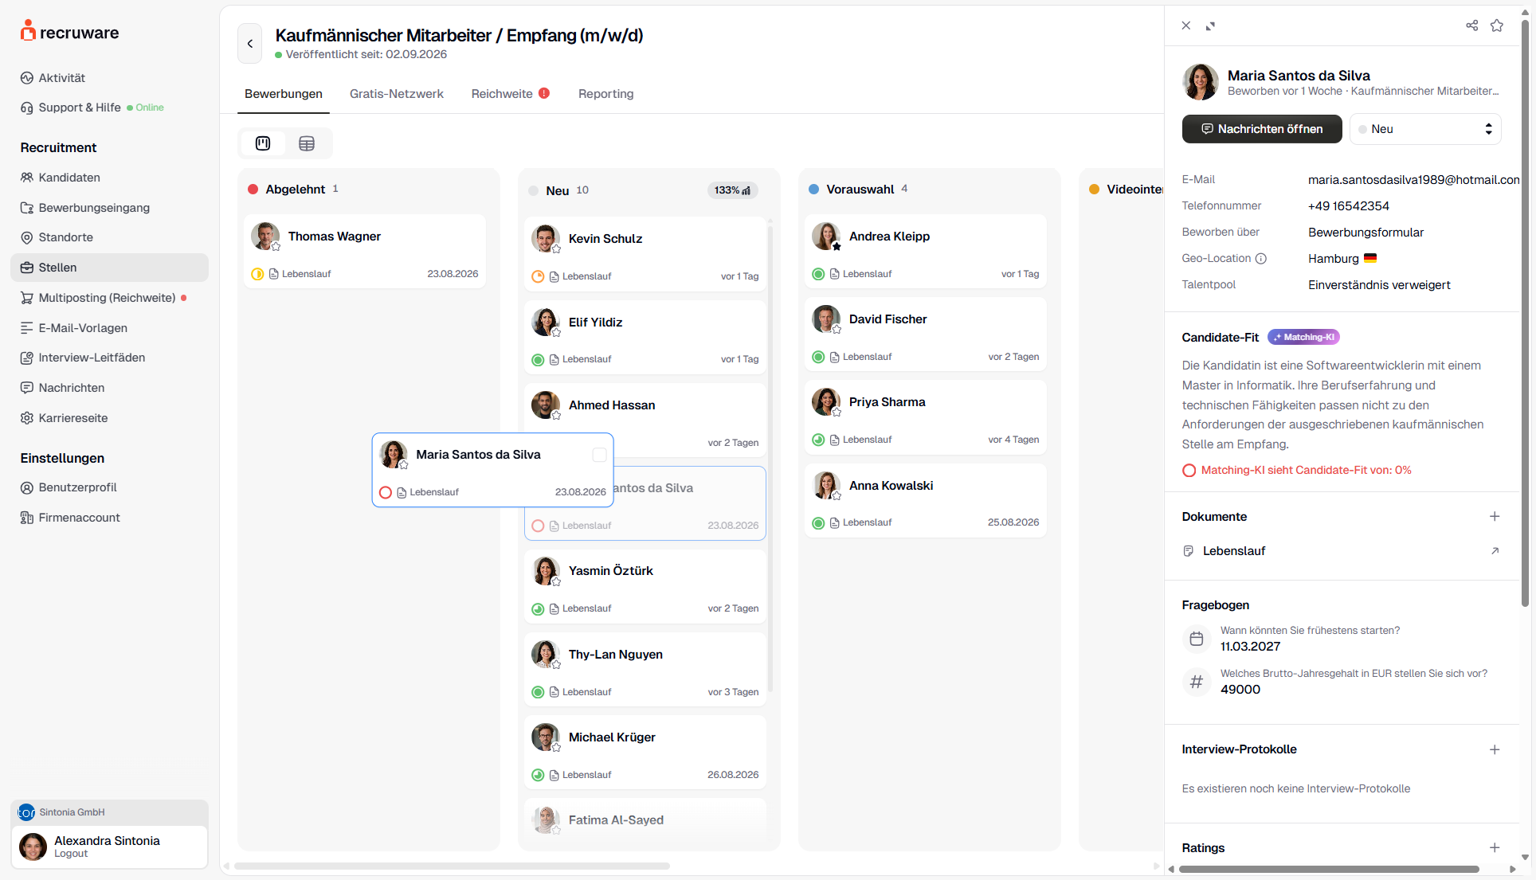Image resolution: width=1536 pixels, height=880 pixels.
Task: Open Lebenslauf document in new window arrow
Action: pos(1495,550)
